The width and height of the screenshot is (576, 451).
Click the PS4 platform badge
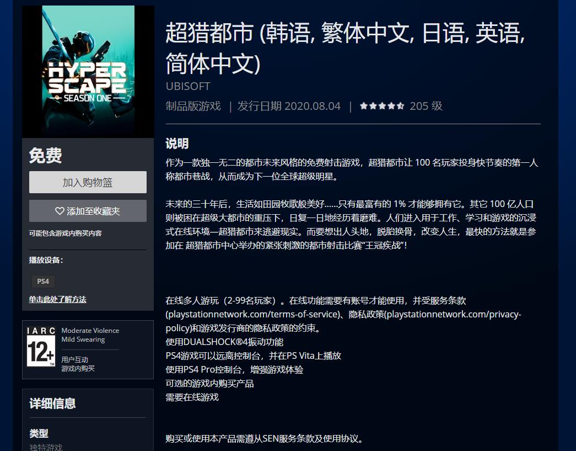[x=43, y=282]
